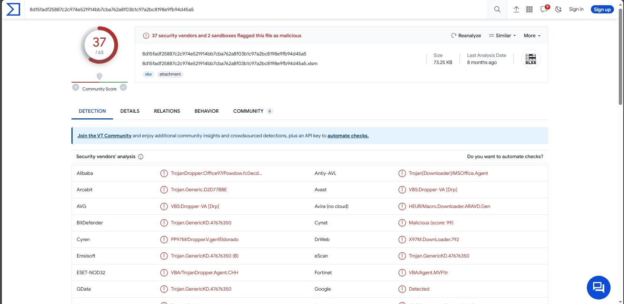Screen dimensions: 624x304
Task: Click the upload file icon
Action: 516,9
